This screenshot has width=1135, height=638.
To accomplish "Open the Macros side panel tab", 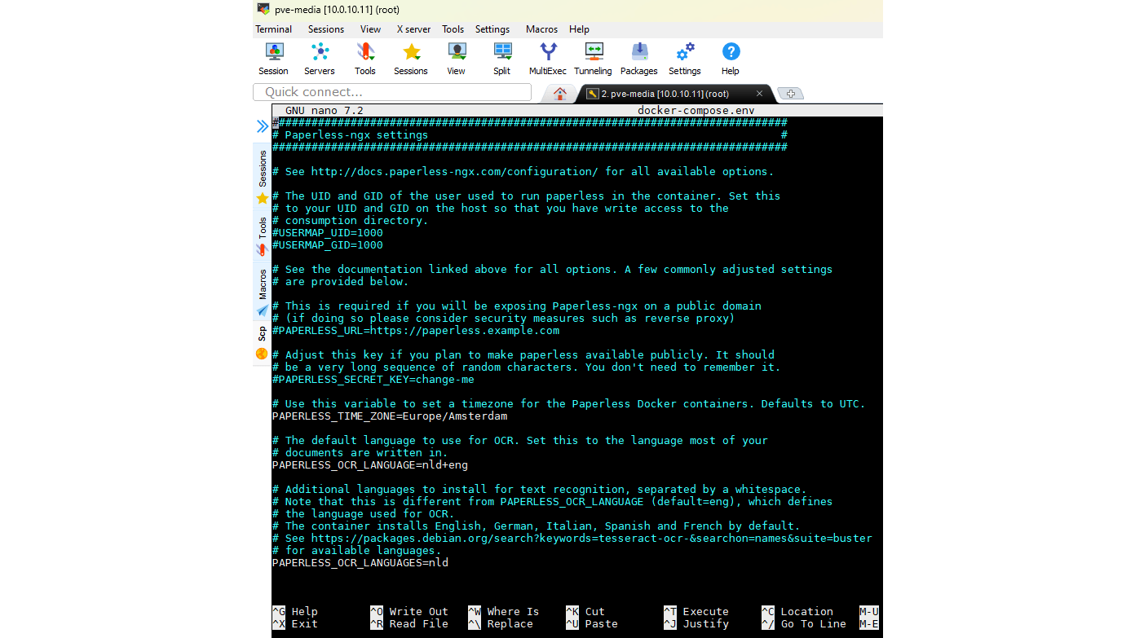I will point(263,293).
